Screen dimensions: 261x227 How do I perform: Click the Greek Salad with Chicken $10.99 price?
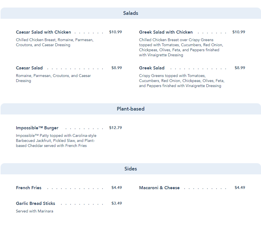[239, 32]
